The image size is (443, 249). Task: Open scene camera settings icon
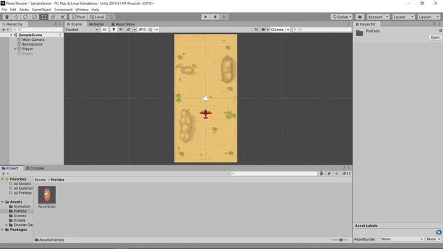(264, 30)
